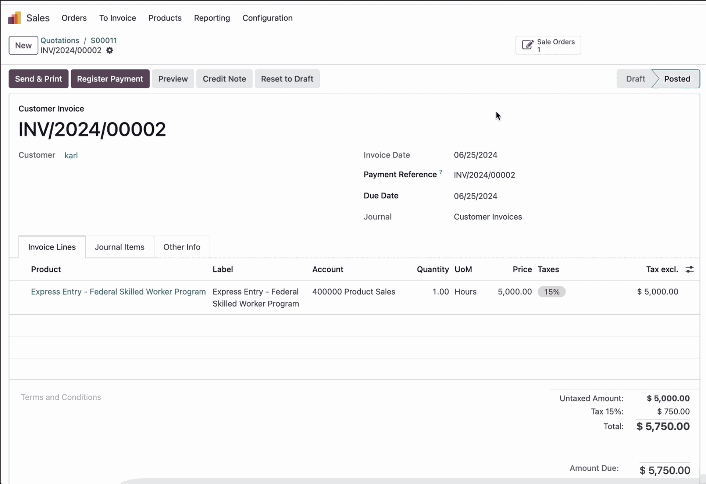
Task: Click the price 5,000.00 cell
Action: [515, 292]
